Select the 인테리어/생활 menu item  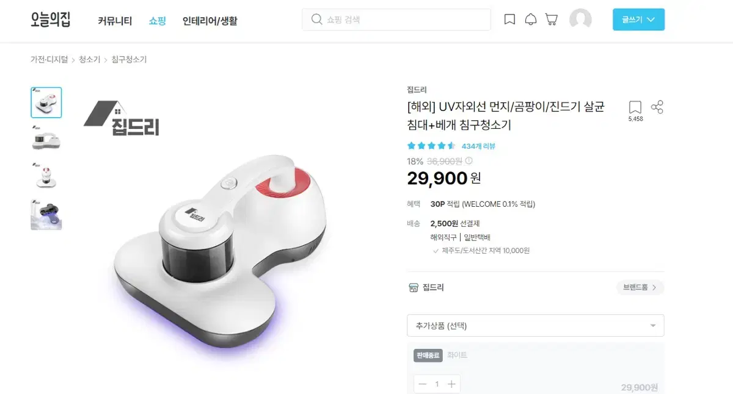click(210, 21)
